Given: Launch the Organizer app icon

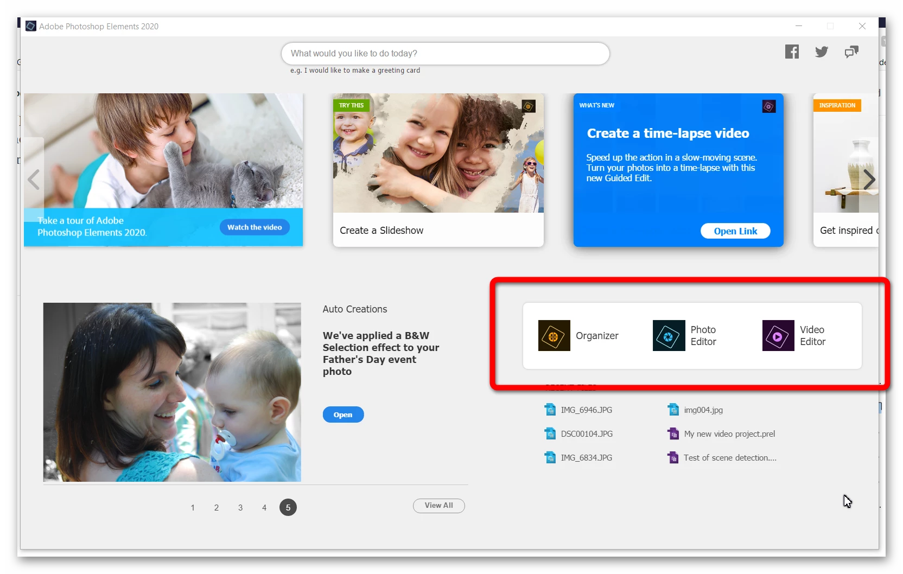Looking at the screenshot, I should coord(554,335).
